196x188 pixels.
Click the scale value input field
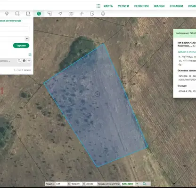click(x=61, y=184)
